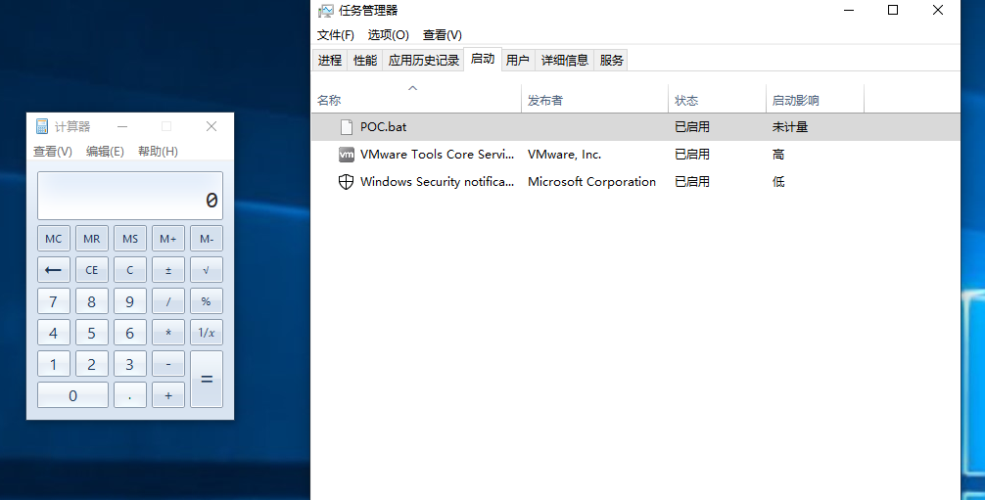Click the Windows Security notification shield icon

click(347, 182)
